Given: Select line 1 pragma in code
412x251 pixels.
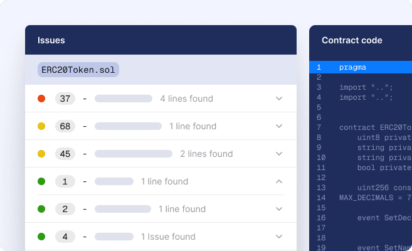Looking at the screenshot, I should pyautogui.click(x=352, y=67).
